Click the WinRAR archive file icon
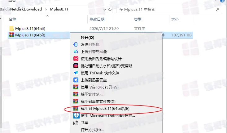 pos(11,35)
